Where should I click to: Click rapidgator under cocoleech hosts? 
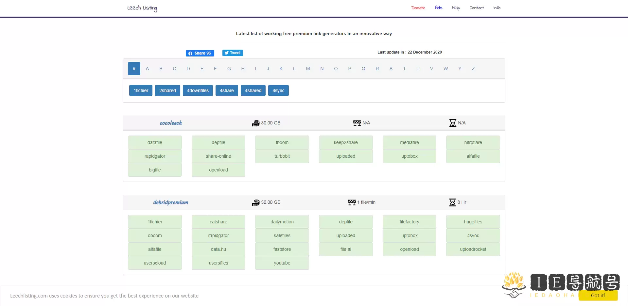[x=155, y=156]
